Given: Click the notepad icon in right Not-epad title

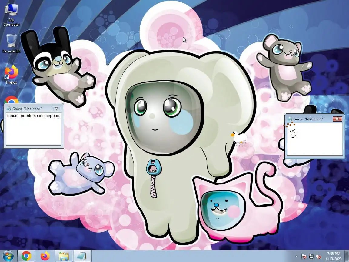Looking at the screenshot, I should pos(290,119).
